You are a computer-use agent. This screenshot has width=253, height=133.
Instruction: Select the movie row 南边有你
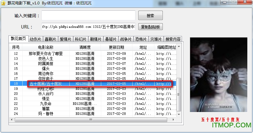point(93,74)
